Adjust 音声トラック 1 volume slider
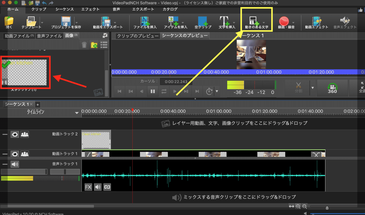The width and height of the screenshot is (365, 215). pyautogui.click(x=24, y=172)
